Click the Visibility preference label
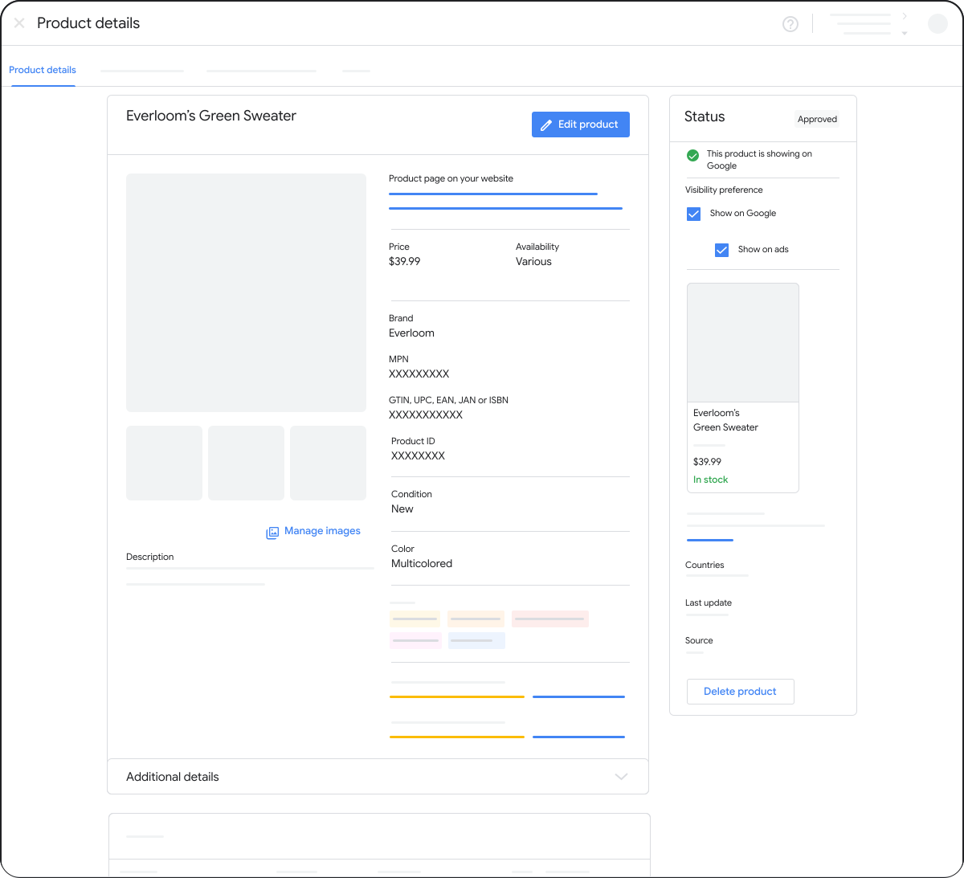Screen dimensions: 964x878 pos(724,190)
